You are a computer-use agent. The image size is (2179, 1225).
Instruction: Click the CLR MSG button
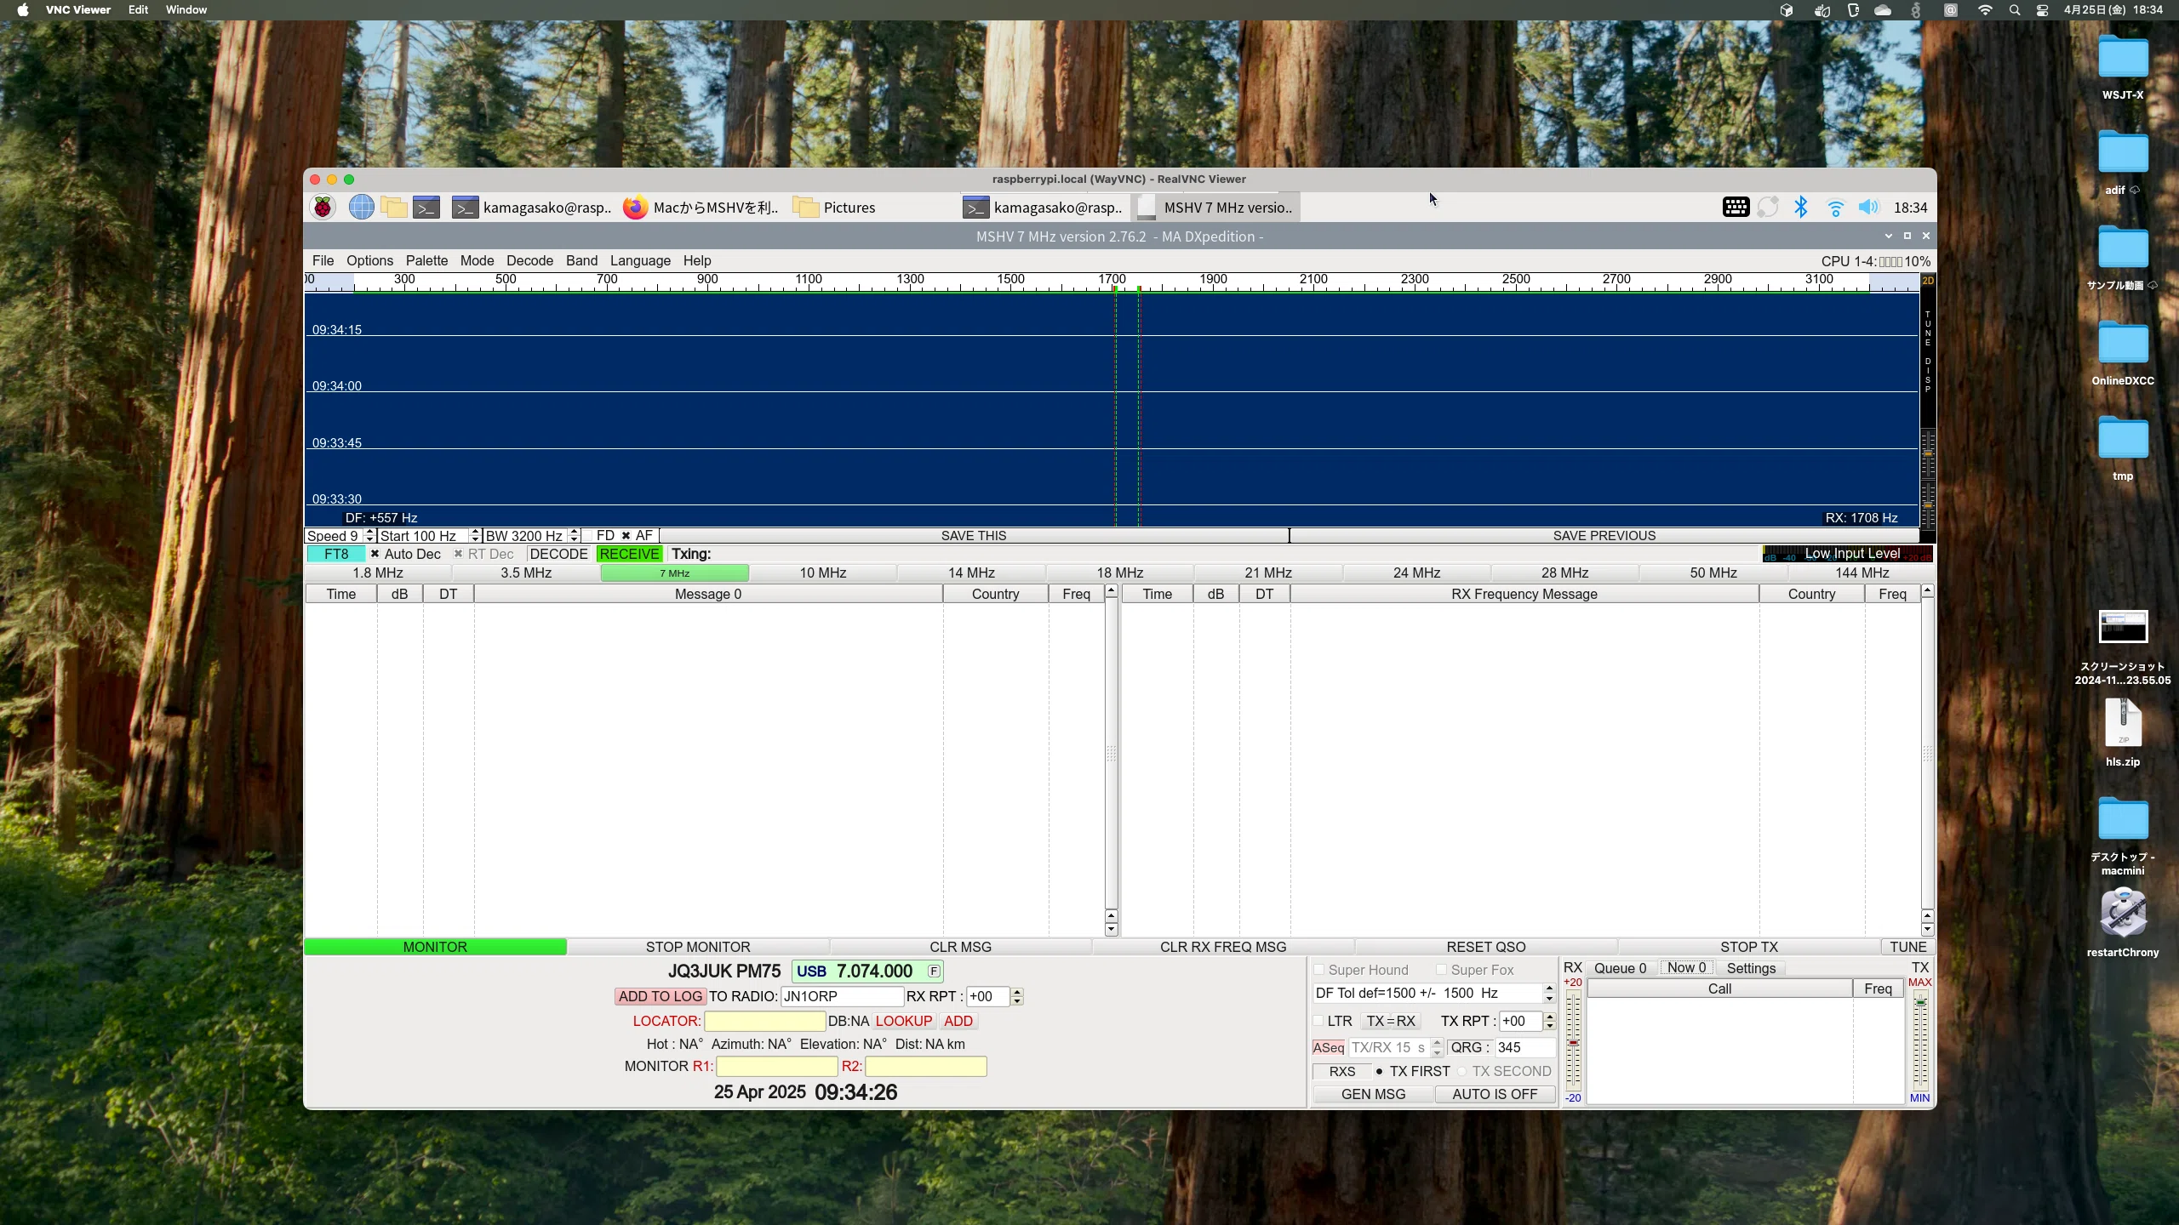[x=960, y=947]
